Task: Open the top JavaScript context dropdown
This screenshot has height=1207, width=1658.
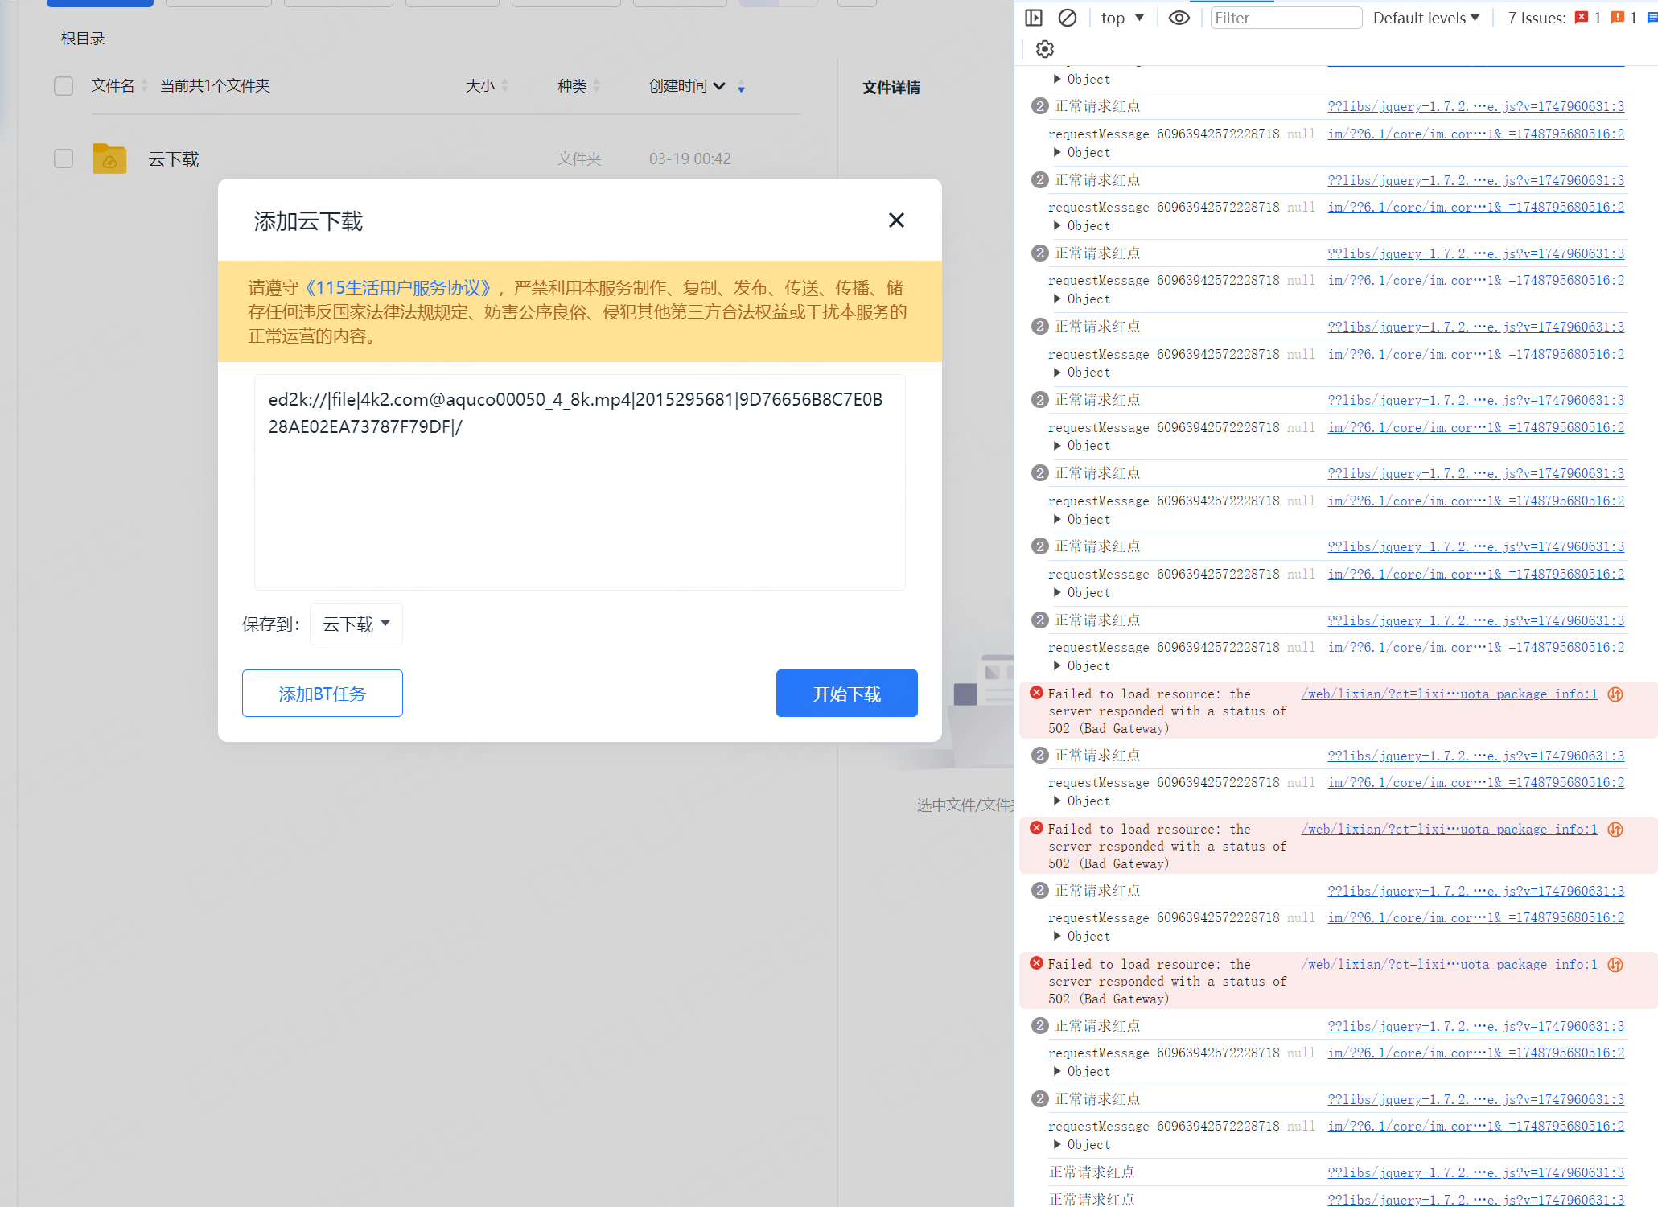Action: (x=1122, y=18)
